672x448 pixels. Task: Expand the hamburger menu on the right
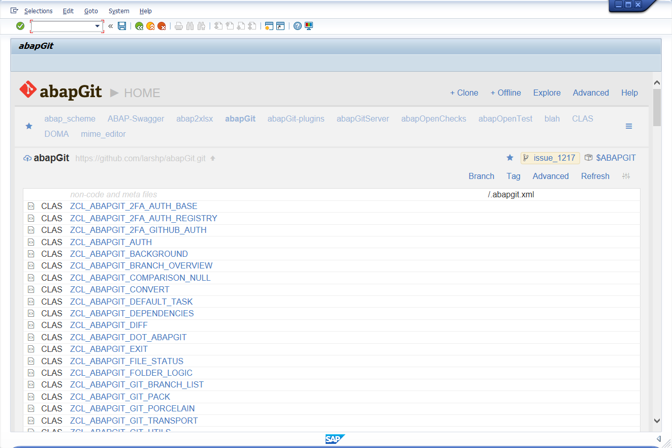629,126
